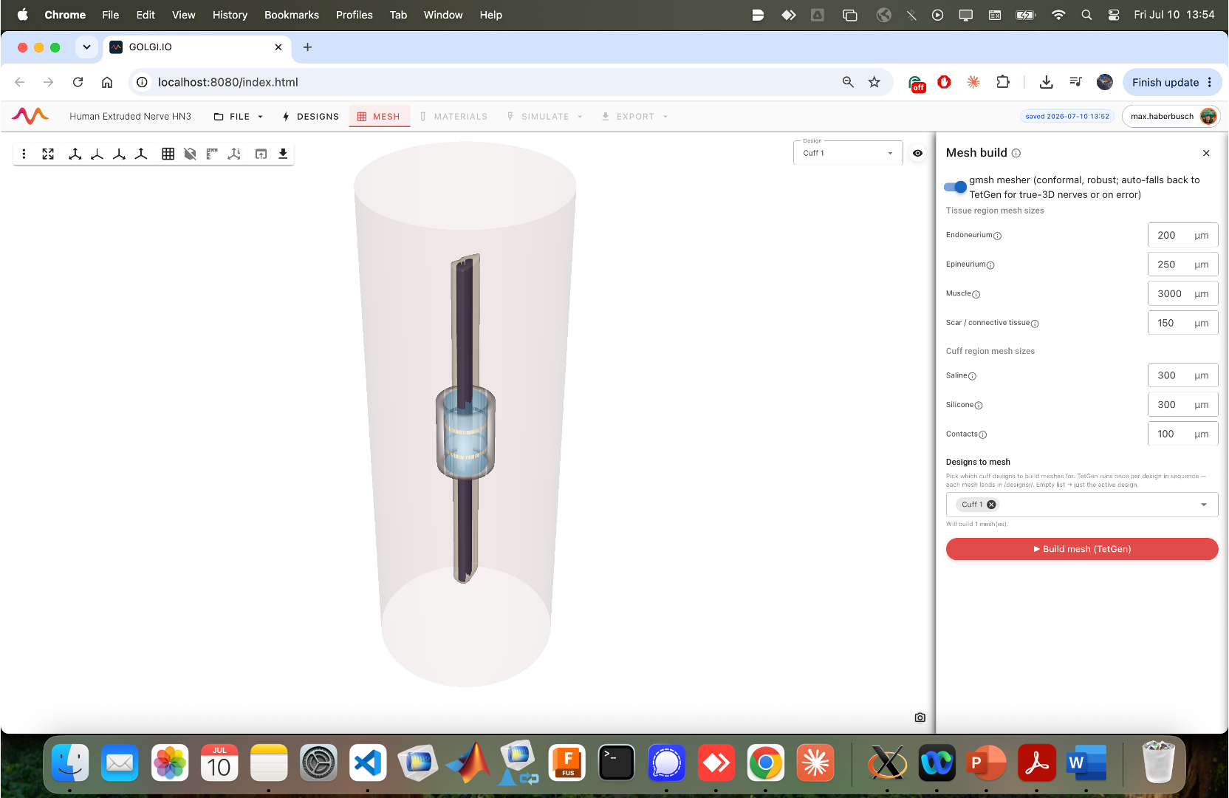Open the MATERIALS tab
The width and height of the screenshot is (1229, 798).
click(x=453, y=117)
